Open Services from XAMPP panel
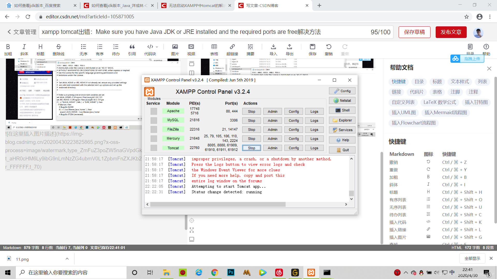 (342, 130)
